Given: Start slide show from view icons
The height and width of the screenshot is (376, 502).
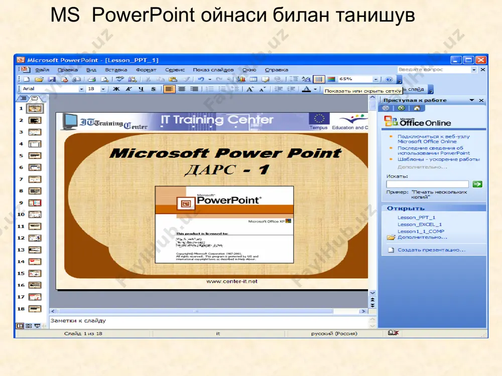Looking at the screenshot, I should 37,326.
